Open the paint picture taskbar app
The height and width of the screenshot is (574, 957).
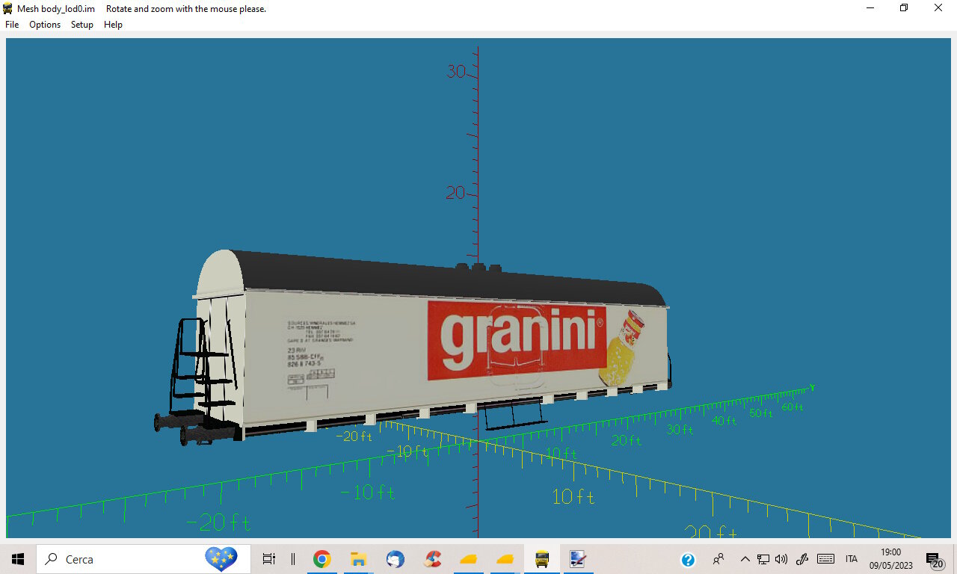[x=577, y=559]
